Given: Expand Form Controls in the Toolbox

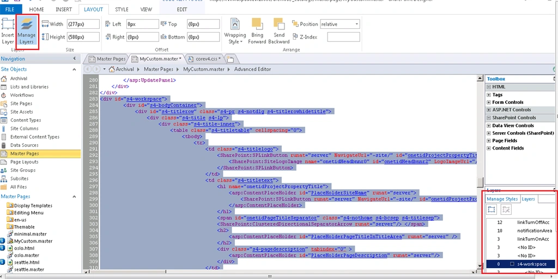Looking at the screenshot, I should pos(489,102).
